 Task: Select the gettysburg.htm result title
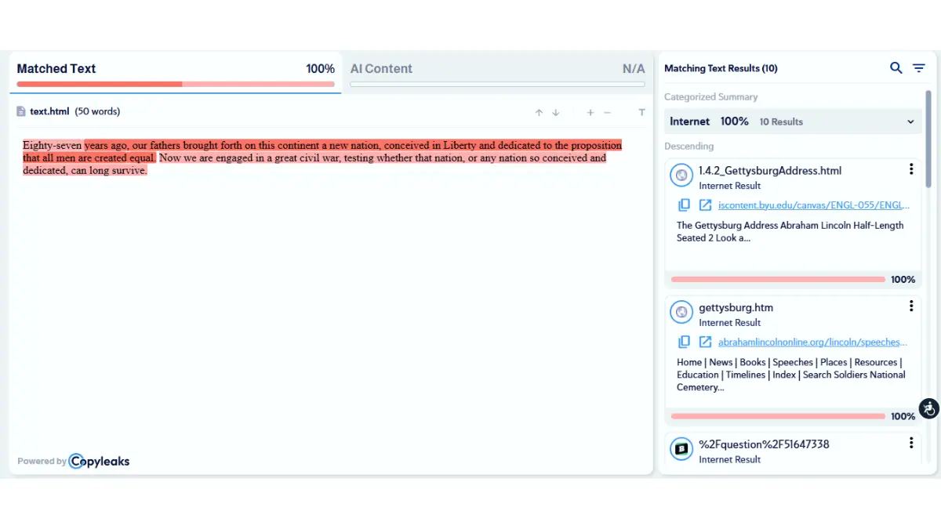click(x=736, y=307)
